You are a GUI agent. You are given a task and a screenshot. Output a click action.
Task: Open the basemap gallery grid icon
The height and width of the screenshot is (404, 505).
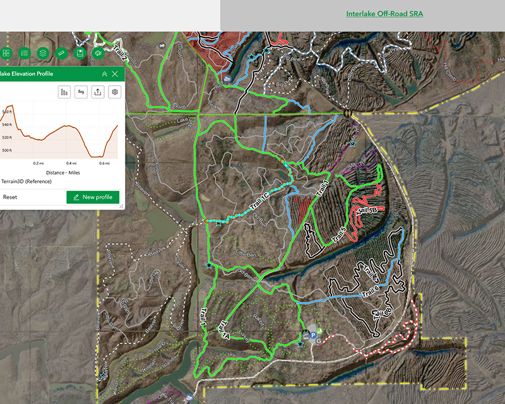pyautogui.click(x=6, y=53)
